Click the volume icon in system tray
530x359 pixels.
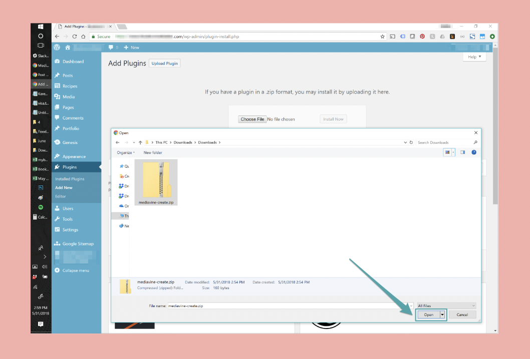[45, 266]
